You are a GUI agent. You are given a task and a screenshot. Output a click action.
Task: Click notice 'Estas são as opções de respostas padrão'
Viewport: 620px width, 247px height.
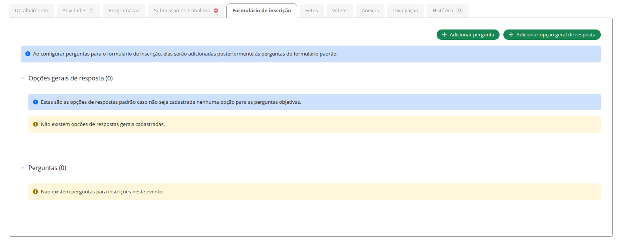(x=315, y=102)
